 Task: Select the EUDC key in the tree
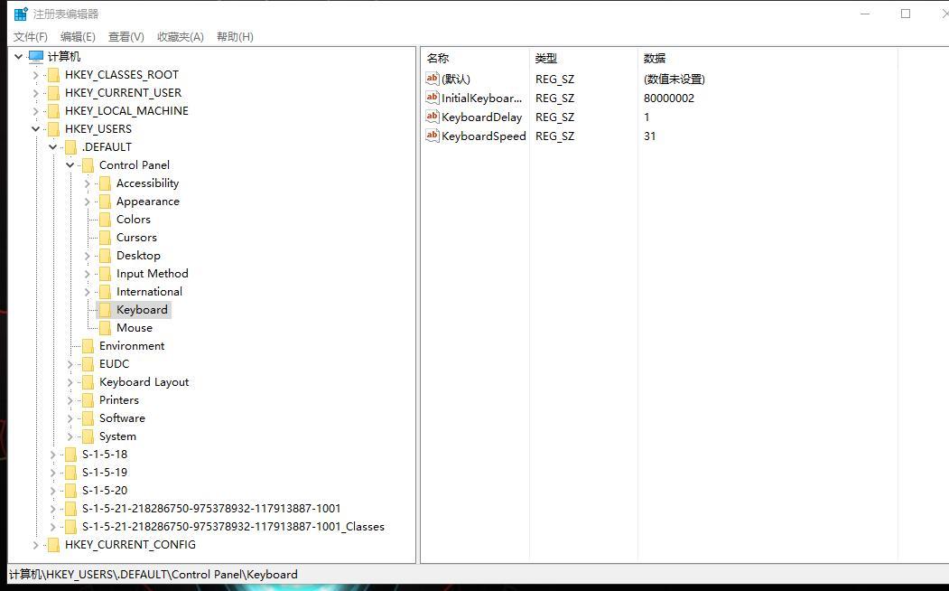[115, 363]
